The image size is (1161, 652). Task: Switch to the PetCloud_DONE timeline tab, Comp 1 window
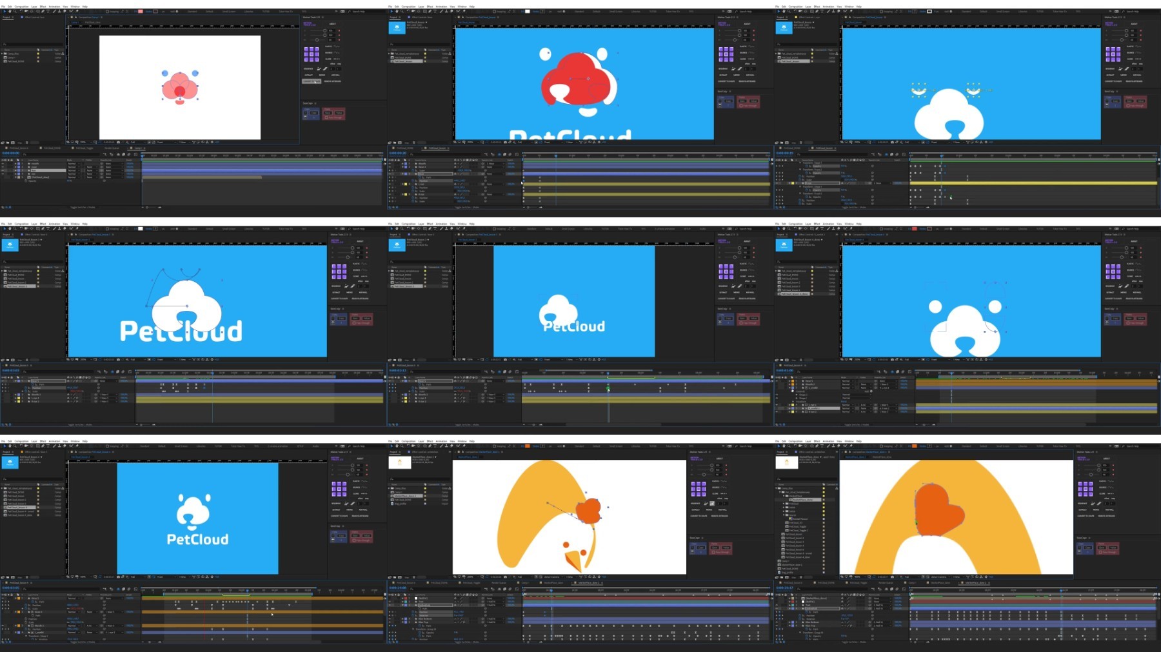(52, 148)
